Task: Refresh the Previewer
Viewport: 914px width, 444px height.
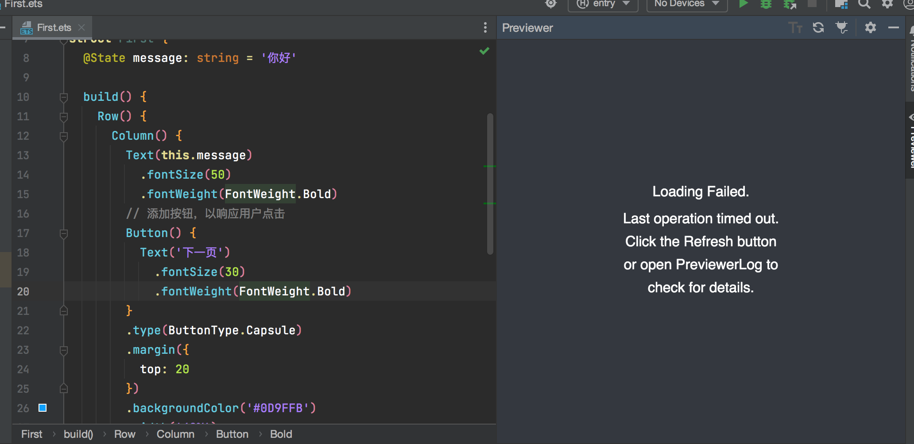Action: click(818, 27)
